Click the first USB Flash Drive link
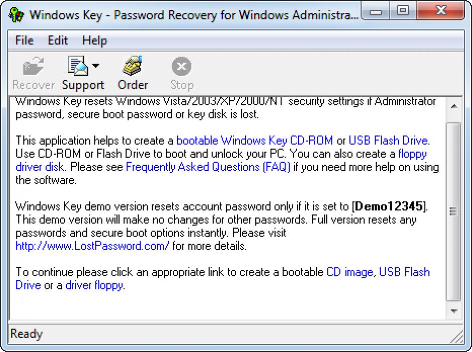Image resolution: width=472 pixels, height=352 pixels. [388, 140]
